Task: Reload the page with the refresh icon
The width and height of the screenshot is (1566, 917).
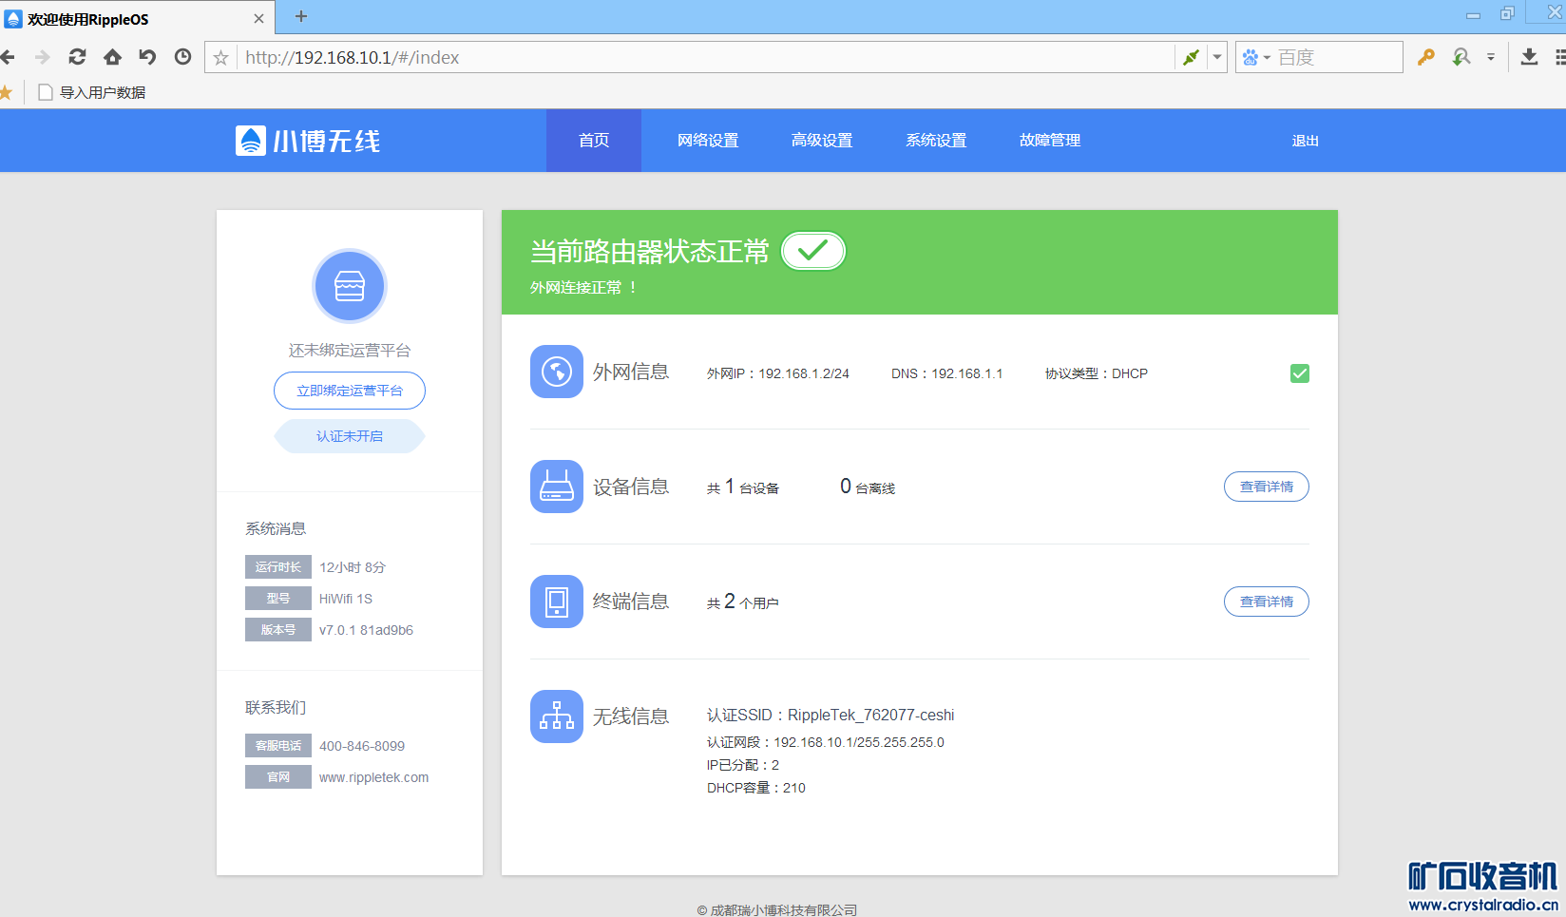Action: tap(77, 57)
